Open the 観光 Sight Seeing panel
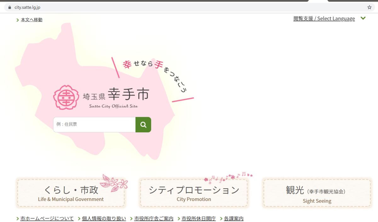 pos(317,193)
